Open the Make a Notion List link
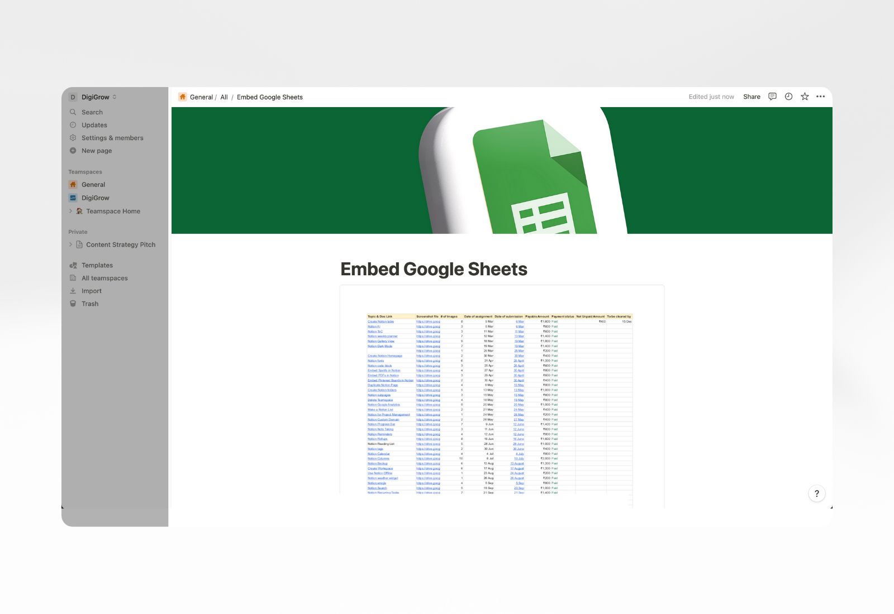This screenshot has width=894, height=614. point(380,410)
